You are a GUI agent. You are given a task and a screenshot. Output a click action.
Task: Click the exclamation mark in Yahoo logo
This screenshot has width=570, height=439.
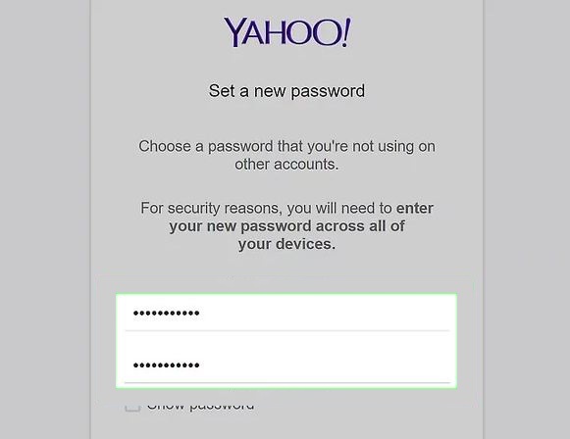tap(345, 32)
